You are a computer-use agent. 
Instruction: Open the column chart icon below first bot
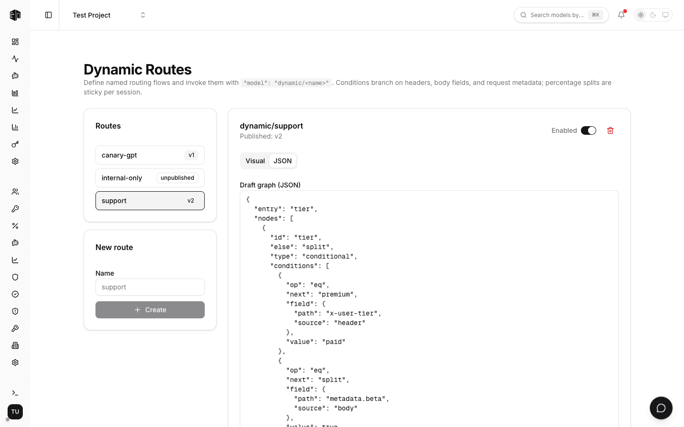[x=15, y=93]
